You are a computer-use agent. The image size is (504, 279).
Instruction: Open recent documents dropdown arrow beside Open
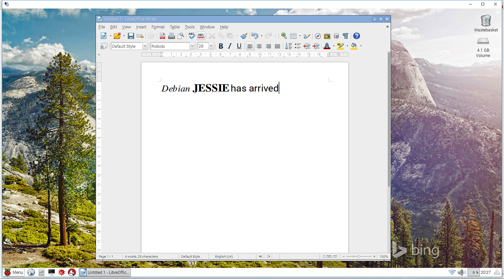point(124,36)
